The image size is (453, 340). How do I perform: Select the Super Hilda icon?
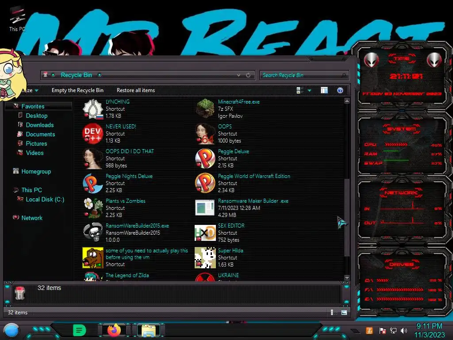click(205, 258)
